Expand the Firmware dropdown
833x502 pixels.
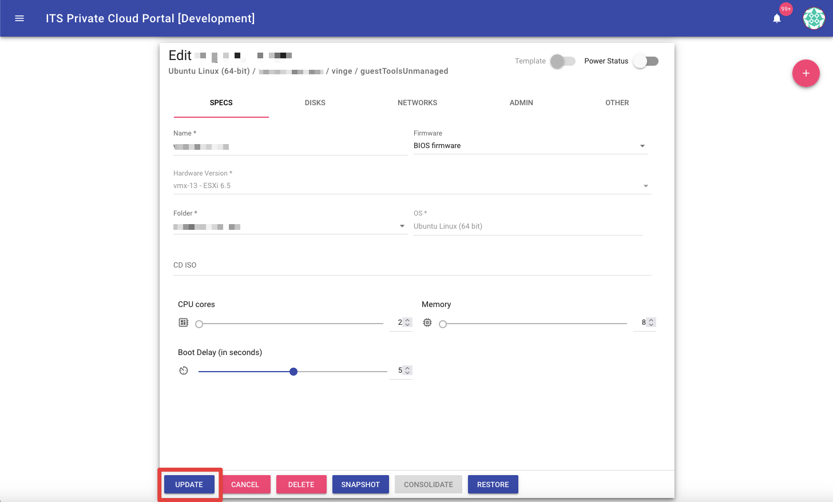point(642,146)
